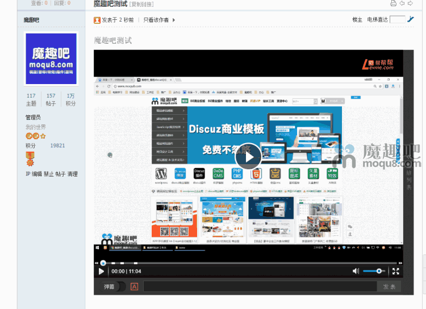
Task: View the 1万 积分 stat
Action: coord(70,99)
